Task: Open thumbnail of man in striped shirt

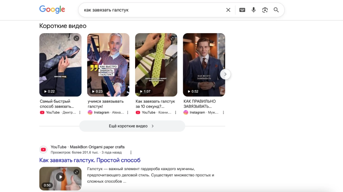Action: click(x=108, y=65)
